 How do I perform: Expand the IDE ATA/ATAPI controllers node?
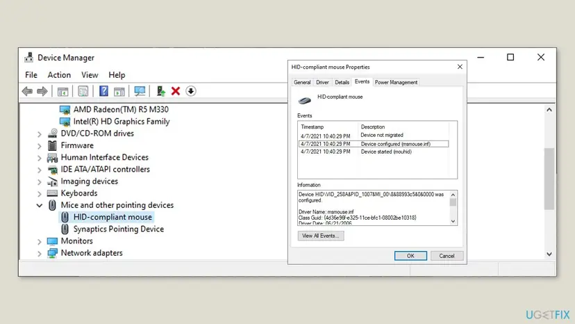tap(40, 170)
